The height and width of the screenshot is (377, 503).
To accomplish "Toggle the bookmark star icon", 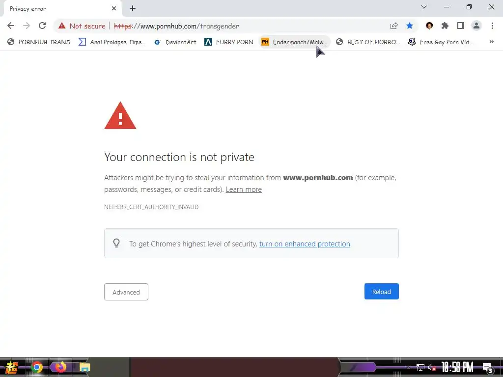I will coord(410,26).
